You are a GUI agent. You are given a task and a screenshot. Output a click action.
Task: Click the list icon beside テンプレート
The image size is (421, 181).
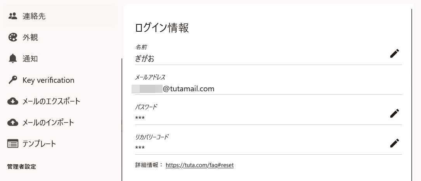13,144
